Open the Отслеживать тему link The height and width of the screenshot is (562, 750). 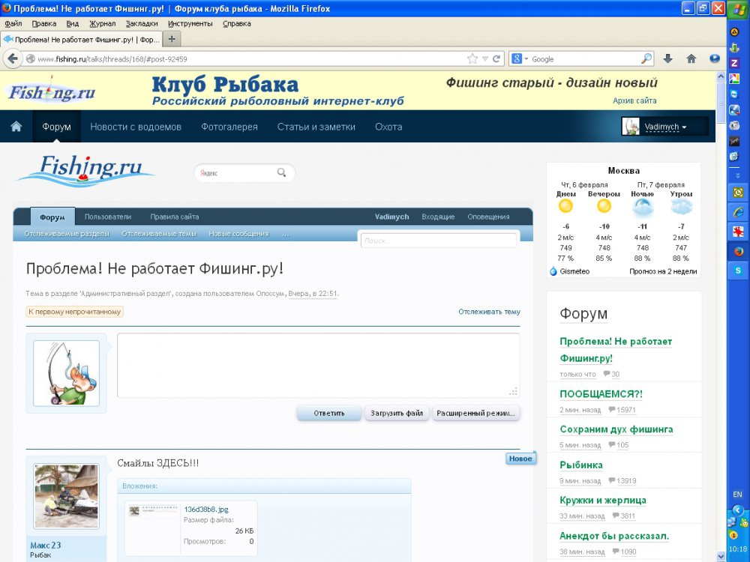tap(489, 312)
